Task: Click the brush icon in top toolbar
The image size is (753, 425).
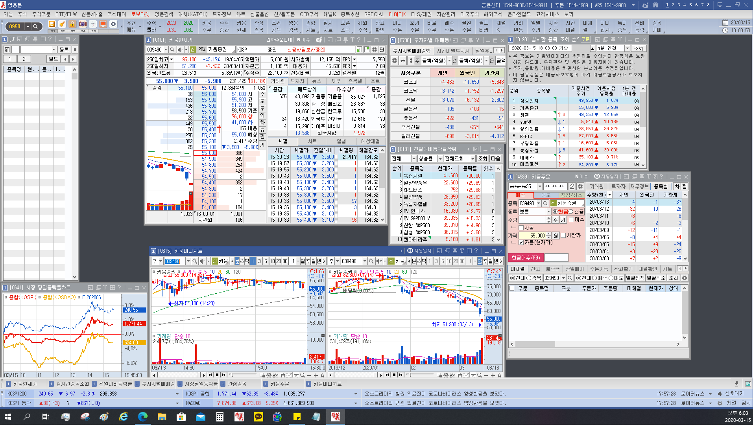Action: coord(62,24)
